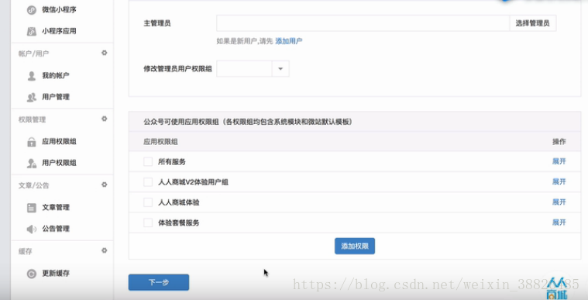Click the 添加权限 button
The height and width of the screenshot is (300, 588).
(355, 247)
